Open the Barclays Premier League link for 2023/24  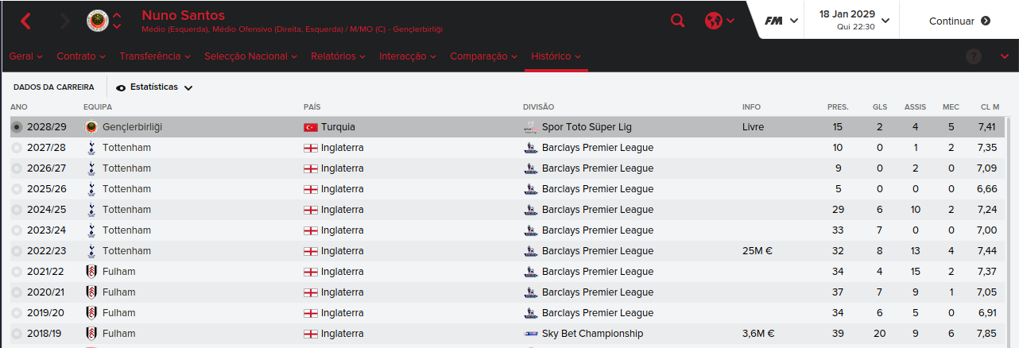[x=597, y=230]
